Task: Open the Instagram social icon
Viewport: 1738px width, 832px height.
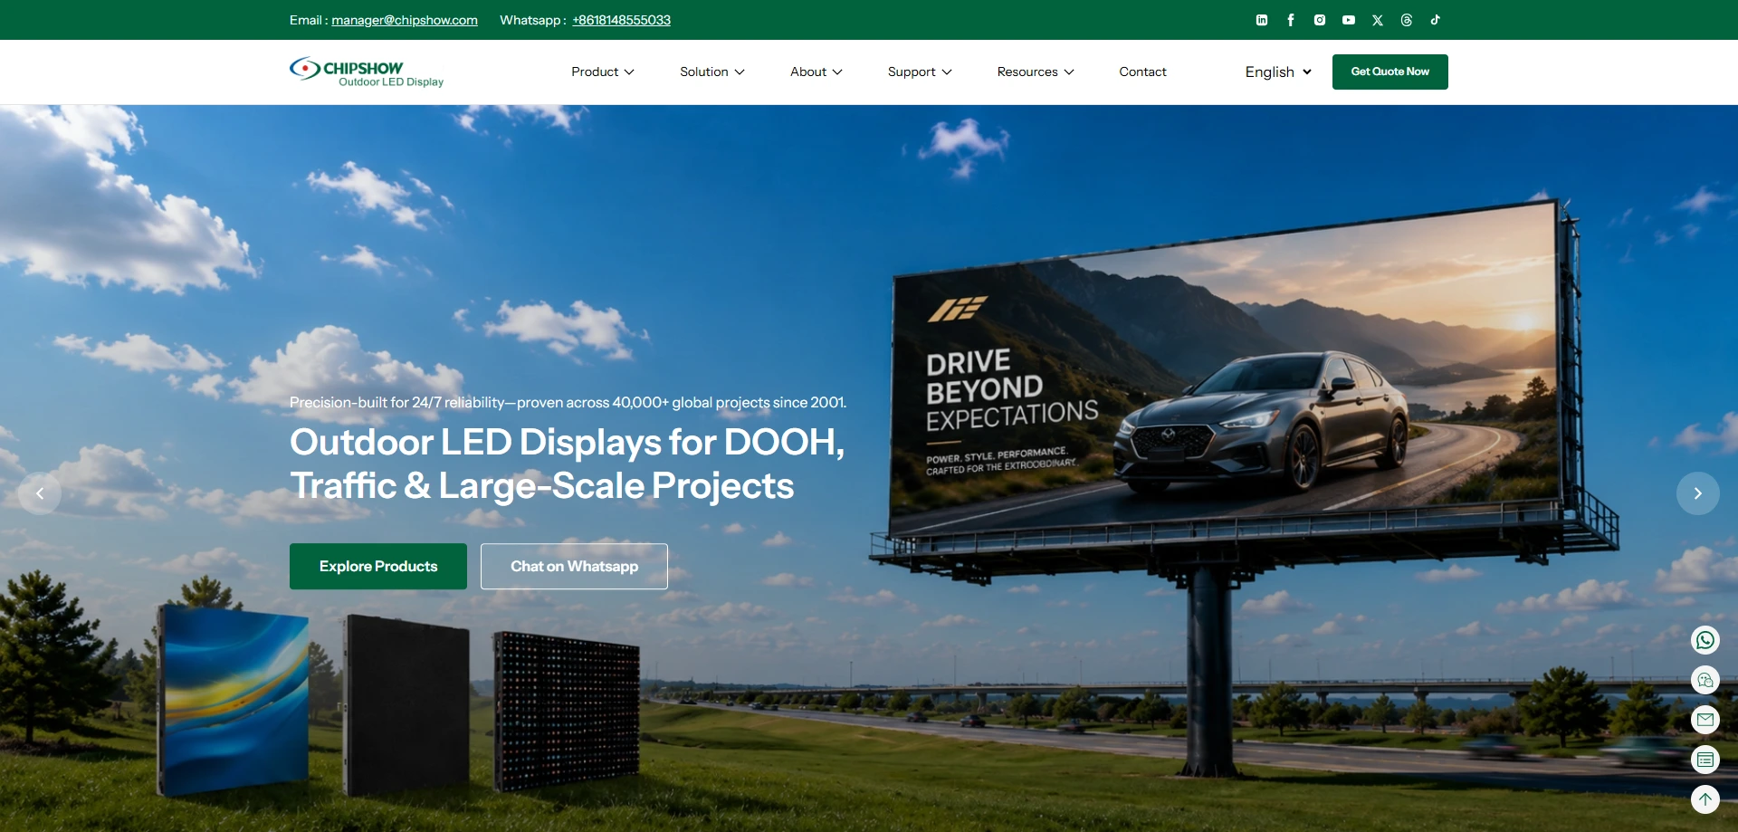Action: 1320,20
